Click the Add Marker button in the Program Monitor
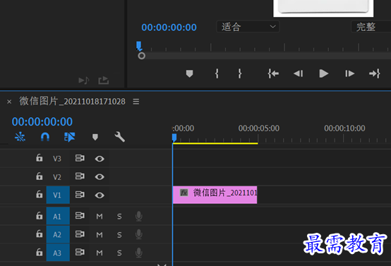The image size is (391, 266). [x=190, y=73]
